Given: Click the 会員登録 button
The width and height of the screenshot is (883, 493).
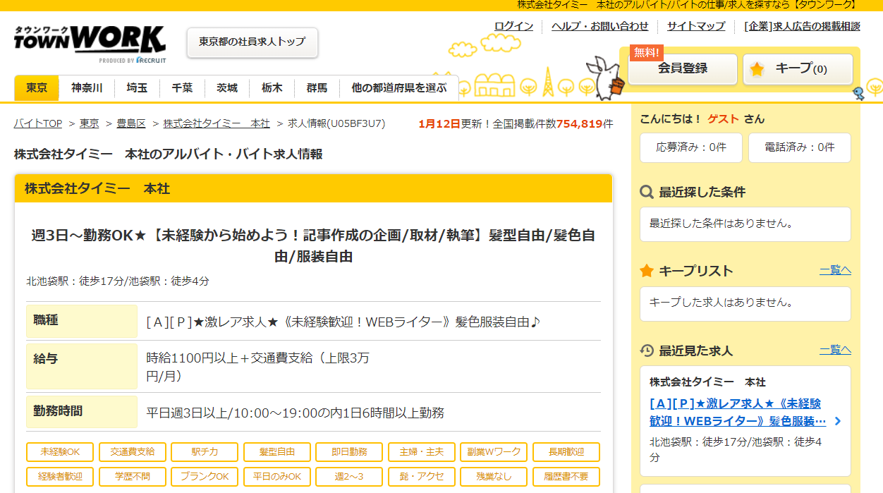Looking at the screenshot, I should pos(683,69).
